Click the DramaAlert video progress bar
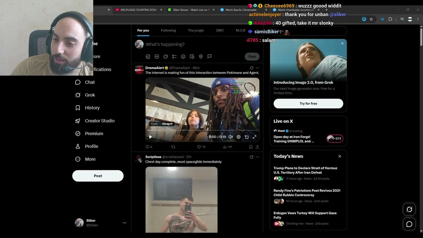The image size is (423, 238). [202, 131]
